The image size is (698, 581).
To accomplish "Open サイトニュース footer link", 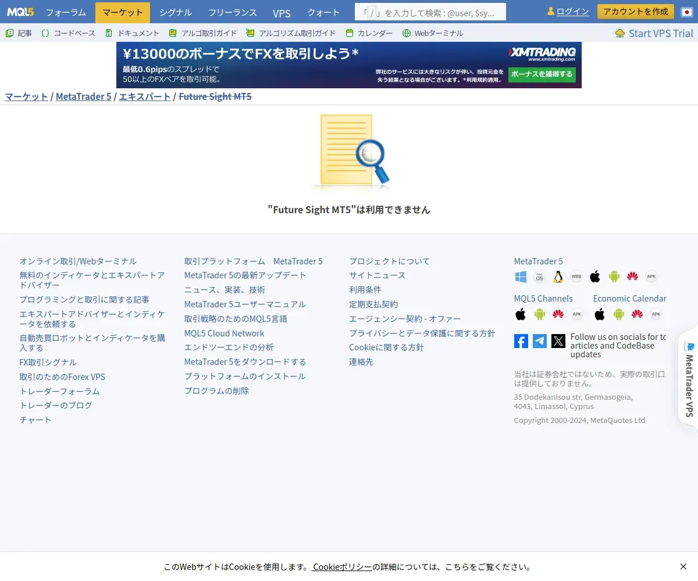I will 377,275.
